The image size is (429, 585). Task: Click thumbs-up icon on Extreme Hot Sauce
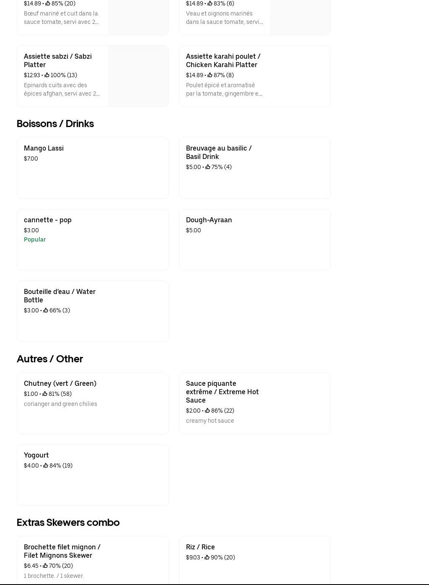click(x=207, y=411)
